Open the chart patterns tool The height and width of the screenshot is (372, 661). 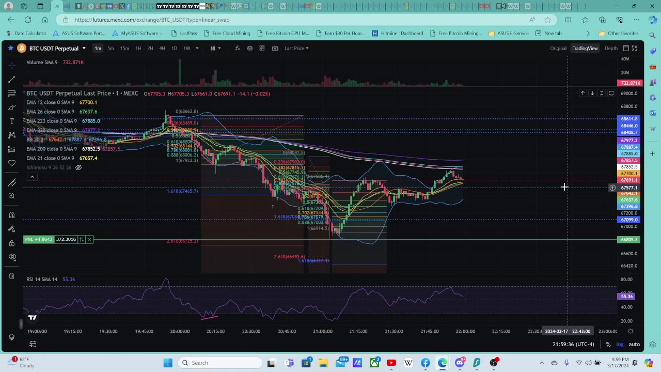(12, 135)
